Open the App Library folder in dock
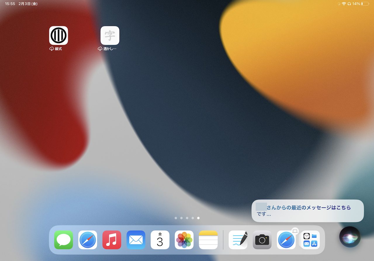374x261 pixels. click(x=310, y=240)
